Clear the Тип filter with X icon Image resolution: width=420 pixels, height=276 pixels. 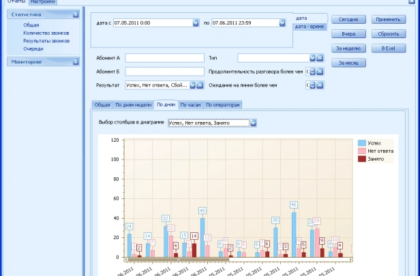tap(320, 58)
